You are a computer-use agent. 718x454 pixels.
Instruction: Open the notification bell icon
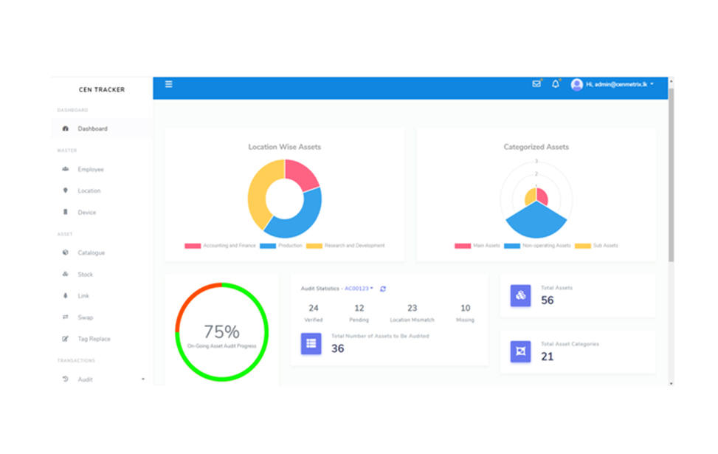[x=556, y=84]
